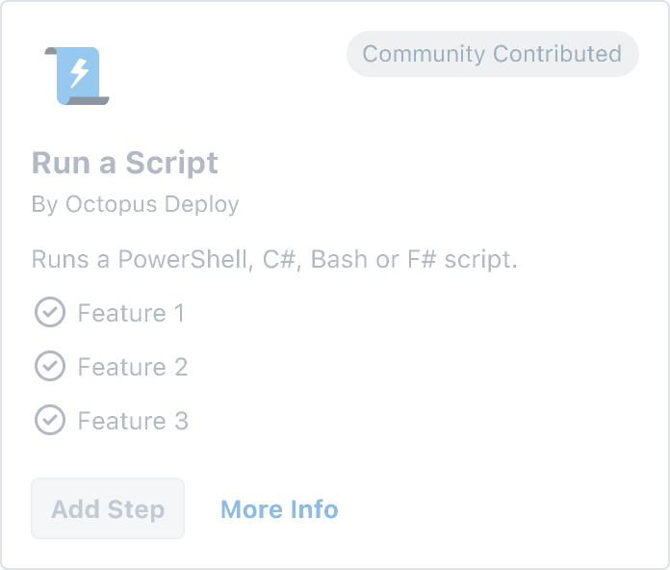This screenshot has width=670, height=570.
Task: Click empty card space right of More Info
Action: [501, 509]
